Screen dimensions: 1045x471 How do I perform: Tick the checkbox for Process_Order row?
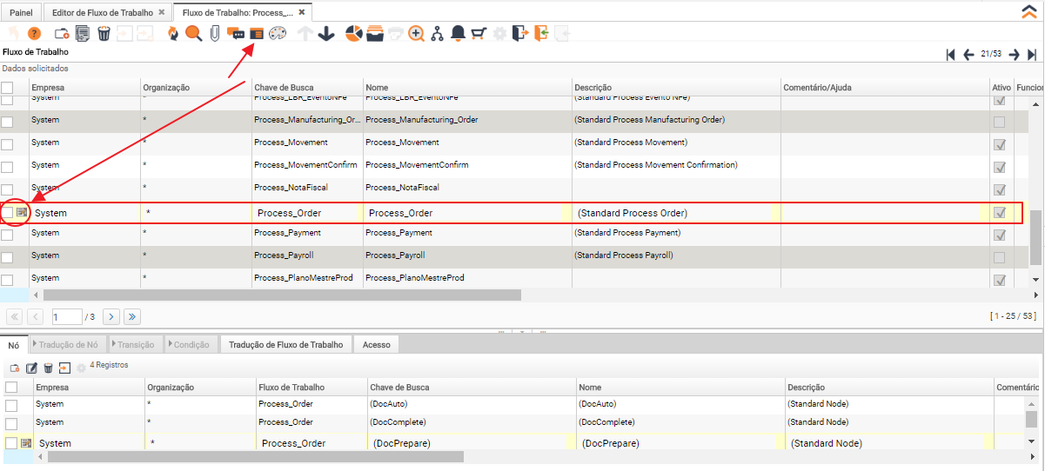coord(8,212)
